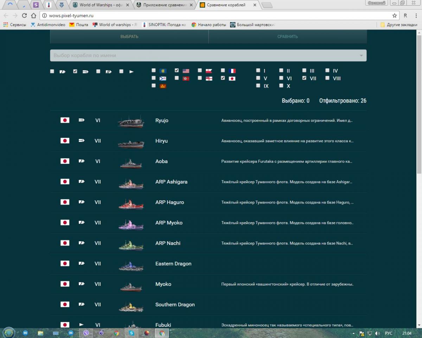Open the World of Warships browser tab

[101, 5]
